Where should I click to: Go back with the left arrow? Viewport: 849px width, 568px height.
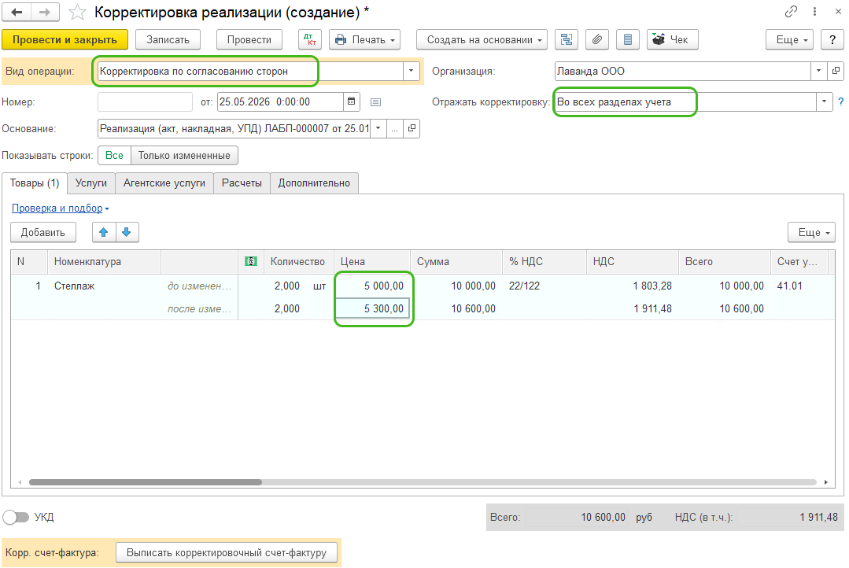click(17, 12)
